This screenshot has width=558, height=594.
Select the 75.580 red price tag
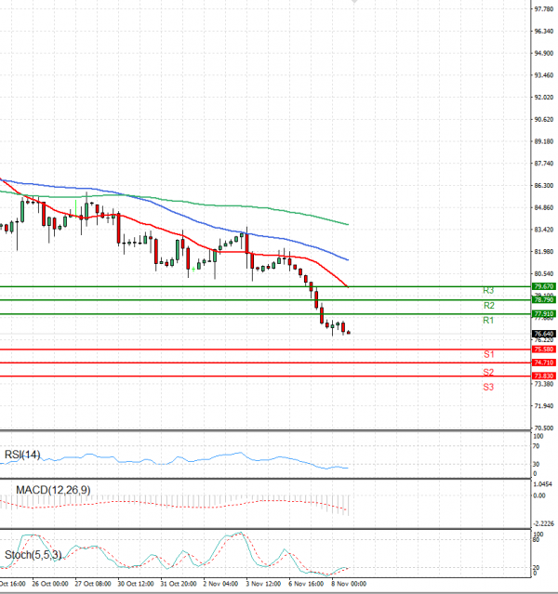point(544,350)
